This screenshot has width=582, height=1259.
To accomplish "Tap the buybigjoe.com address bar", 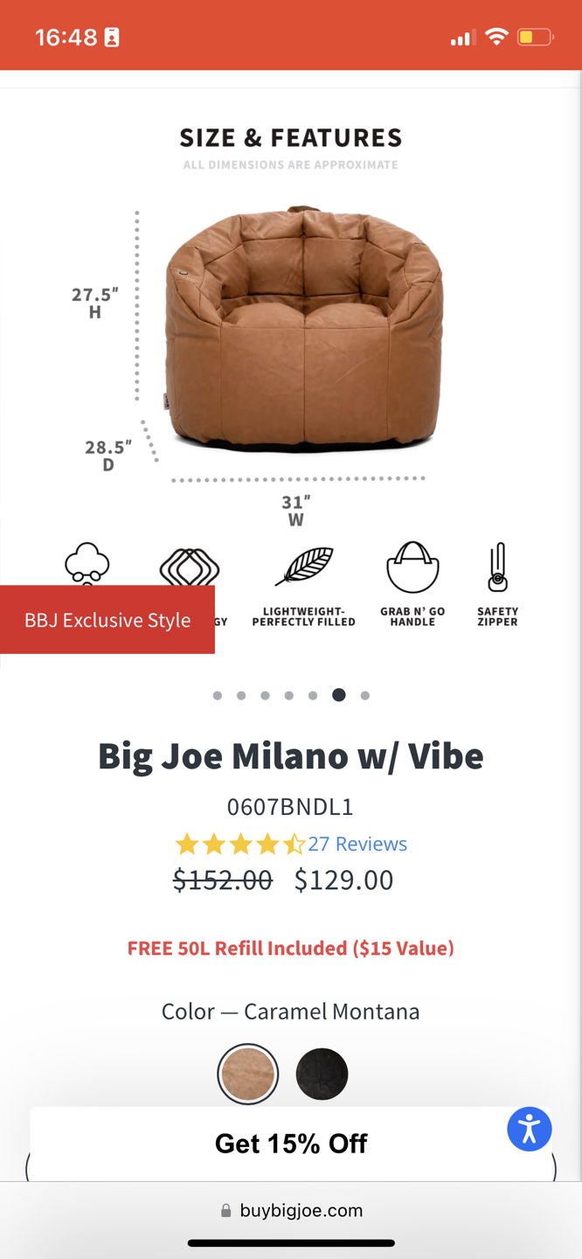I will pos(291,1211).
